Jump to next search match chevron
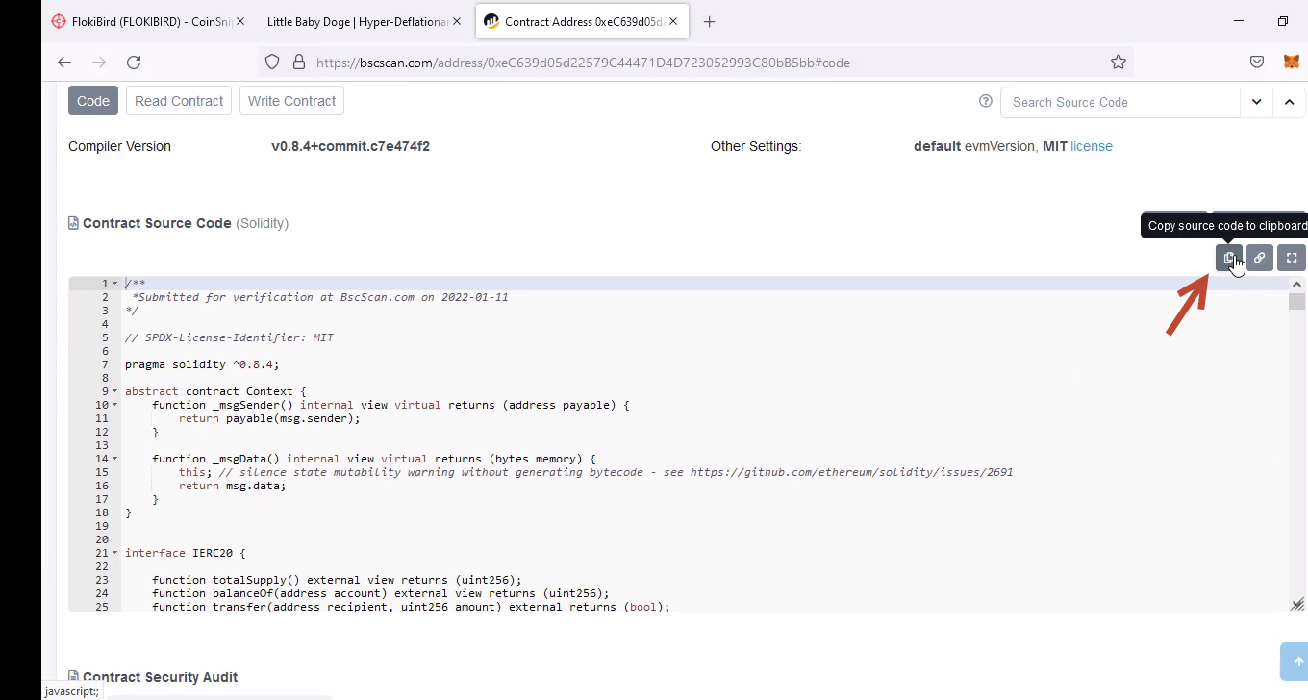The width and height of the screenshot is (1308, 700). pos(1256,102)
